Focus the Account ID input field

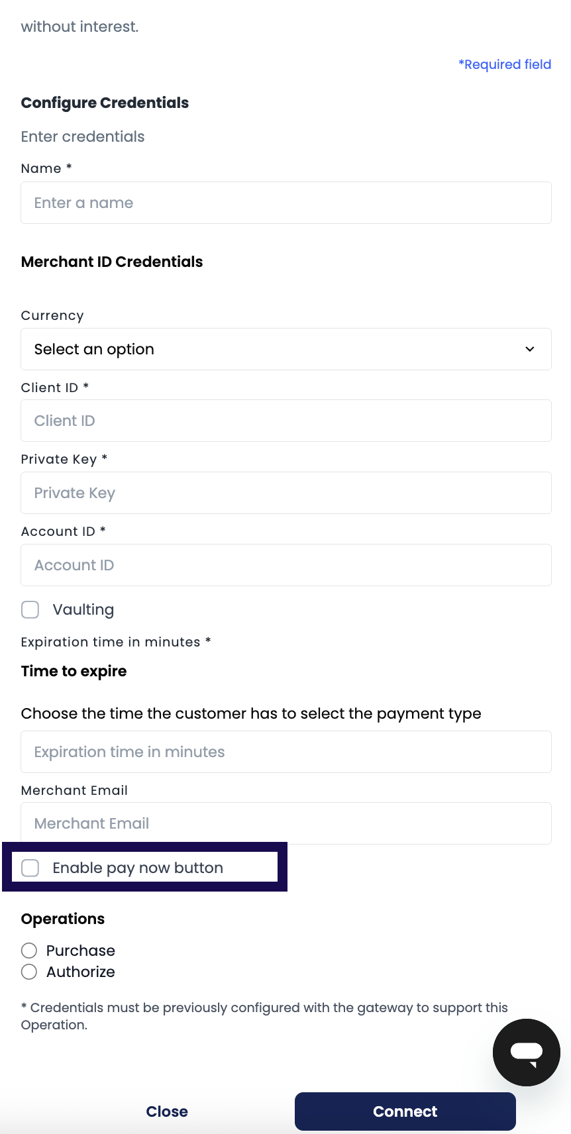tap(286, 565)
